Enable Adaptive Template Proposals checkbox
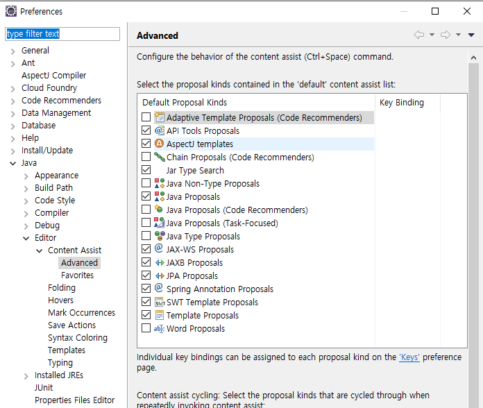This screenshot has height=408, width=483. click(x=146, y=117)
